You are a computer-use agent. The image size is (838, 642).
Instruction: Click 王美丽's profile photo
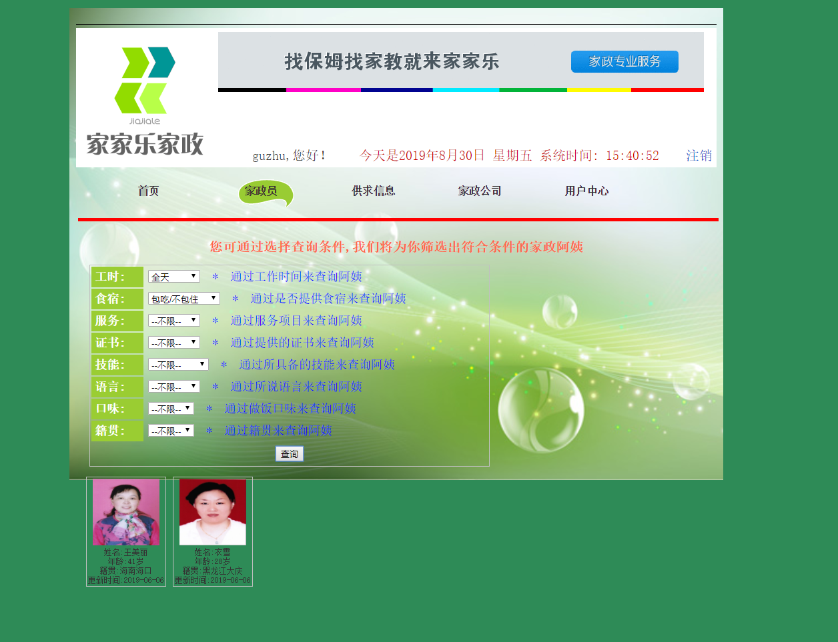pos(126,512)
